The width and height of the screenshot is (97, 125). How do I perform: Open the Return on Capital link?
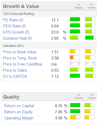pyautogui.click(x=19, y=106)
